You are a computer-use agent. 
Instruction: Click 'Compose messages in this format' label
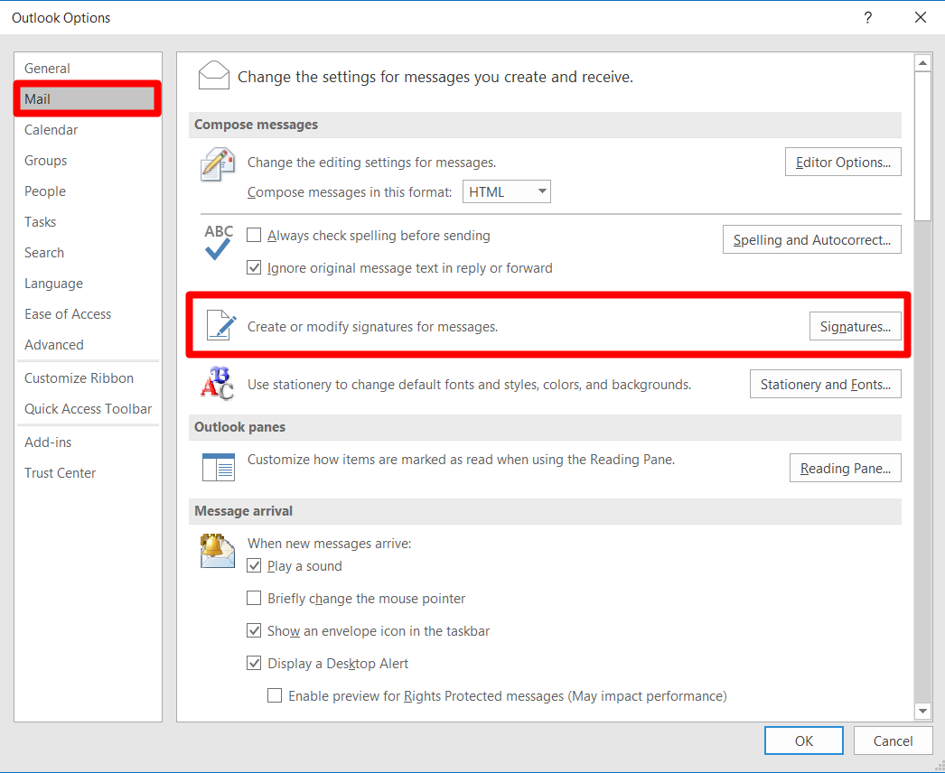pyautogui.click(x=350, y=191)
